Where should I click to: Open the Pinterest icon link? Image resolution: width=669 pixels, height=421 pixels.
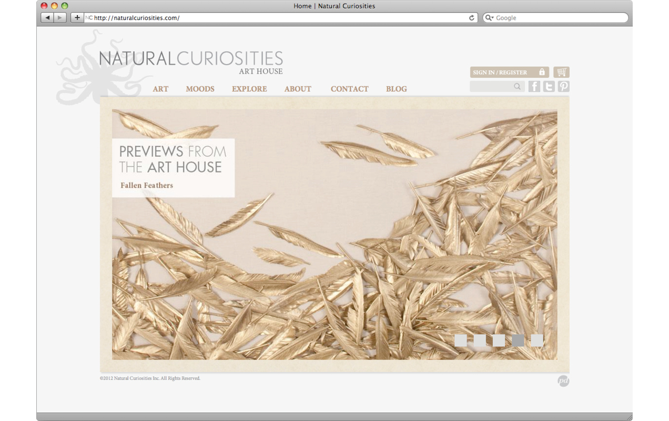(563, 87)
